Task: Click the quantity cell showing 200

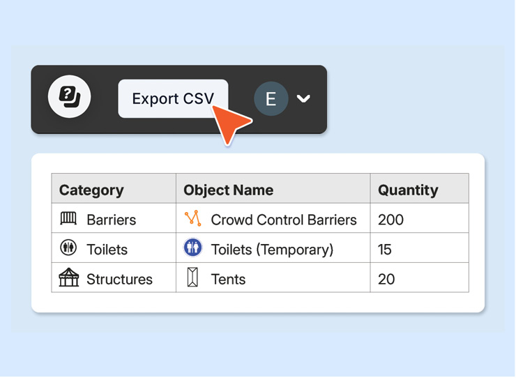Action: [420, 218]
